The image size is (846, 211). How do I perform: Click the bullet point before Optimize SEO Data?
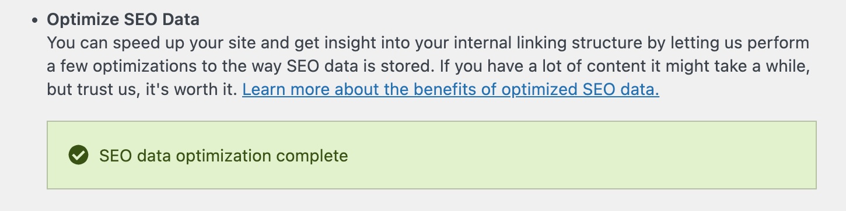pyautogui.click(x=35, y=20)
